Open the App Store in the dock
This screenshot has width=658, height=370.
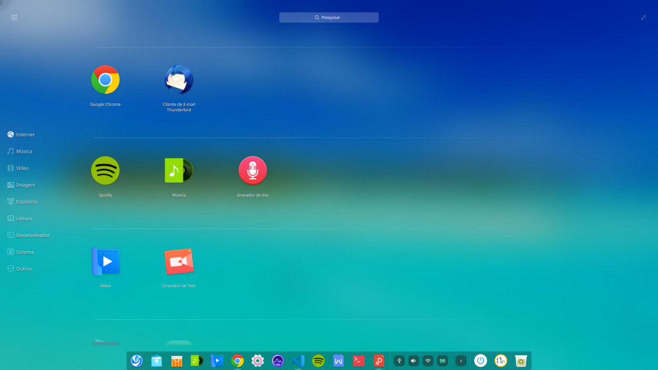177,361
